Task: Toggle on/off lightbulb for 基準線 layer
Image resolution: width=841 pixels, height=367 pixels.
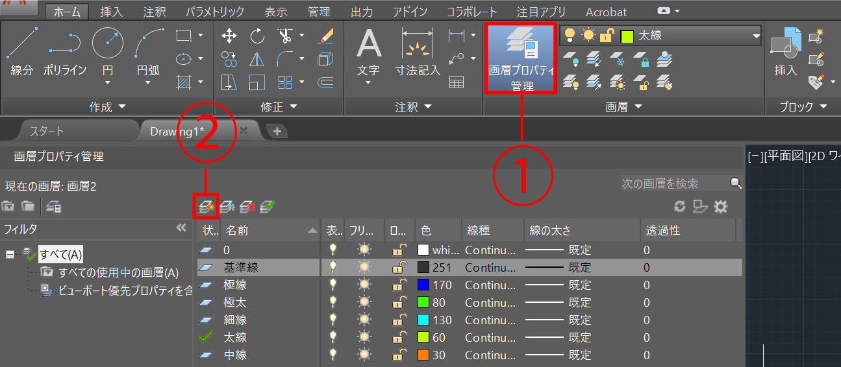Action: 334,267
